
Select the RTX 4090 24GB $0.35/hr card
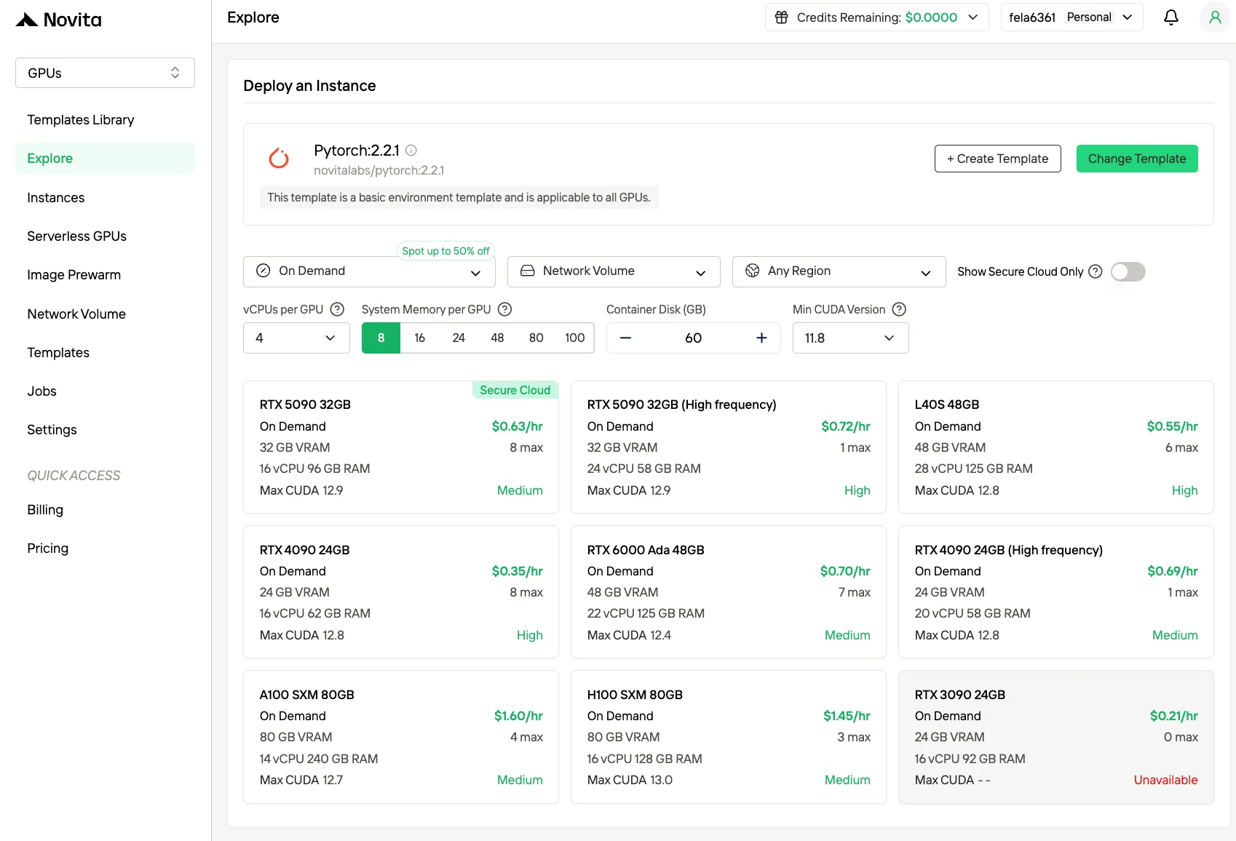coord(401,591)
